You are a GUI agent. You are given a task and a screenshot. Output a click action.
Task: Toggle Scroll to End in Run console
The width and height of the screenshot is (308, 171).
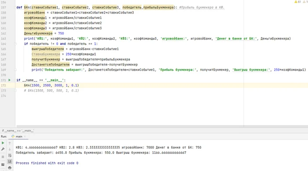pos(10,161)
